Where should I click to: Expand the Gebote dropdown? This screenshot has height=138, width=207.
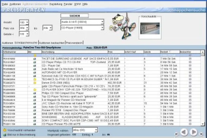pyautogui.click(x=27, y=34)
